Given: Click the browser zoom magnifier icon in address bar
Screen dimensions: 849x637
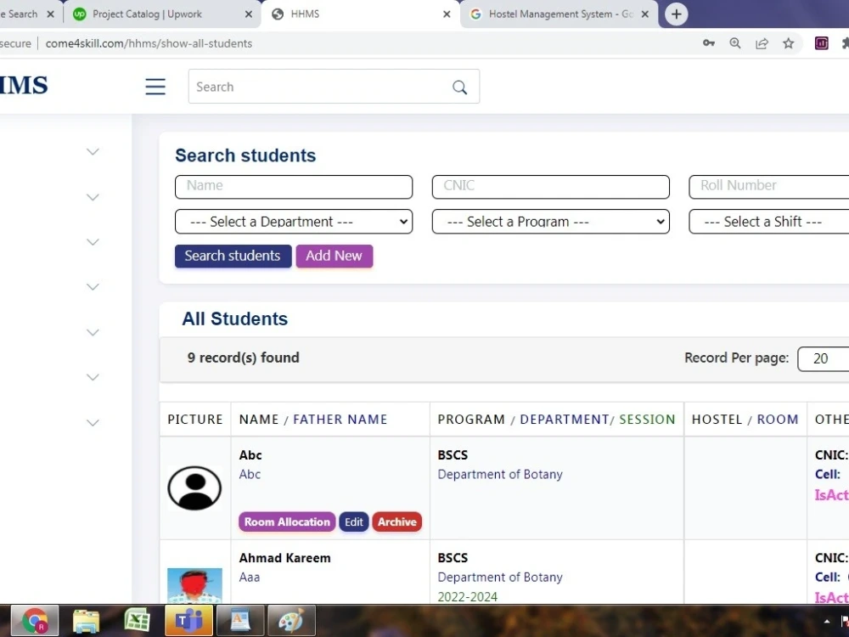Looking at the screenshot, I should tap(734, 43).
